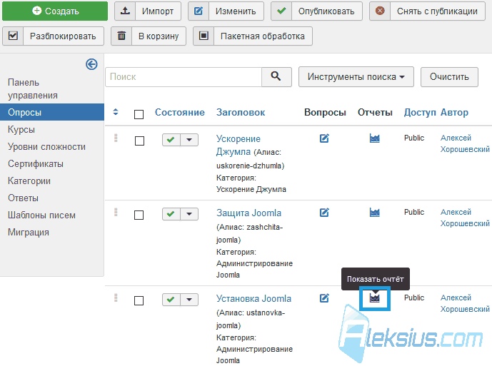
Task: Click the pencil icon on Изменить button
Action: click(x=199, y=11)
